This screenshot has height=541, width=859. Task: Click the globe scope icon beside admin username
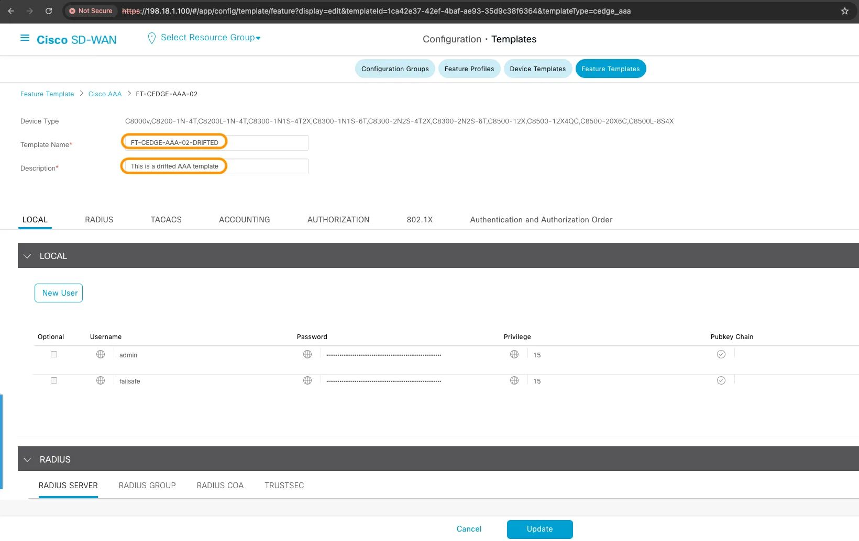click(x=100, y=354)
